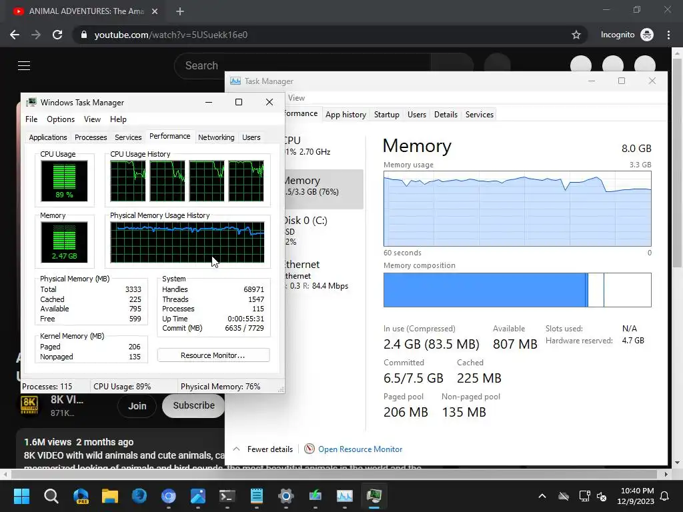
Task: Open Help menu in Windows Task Manager
Action: click(x=118, y=119)
